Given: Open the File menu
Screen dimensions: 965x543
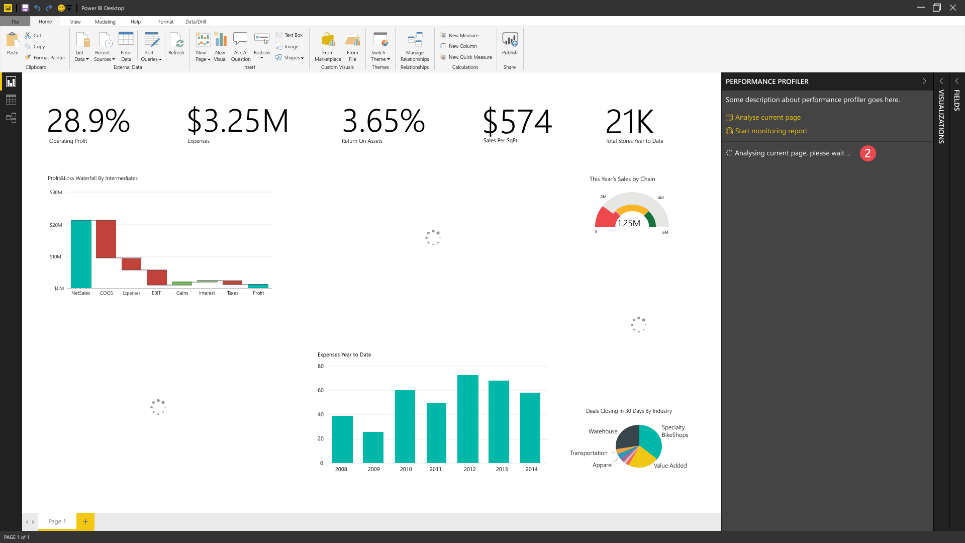Looking at the screenshot, I should click(15, 22).
